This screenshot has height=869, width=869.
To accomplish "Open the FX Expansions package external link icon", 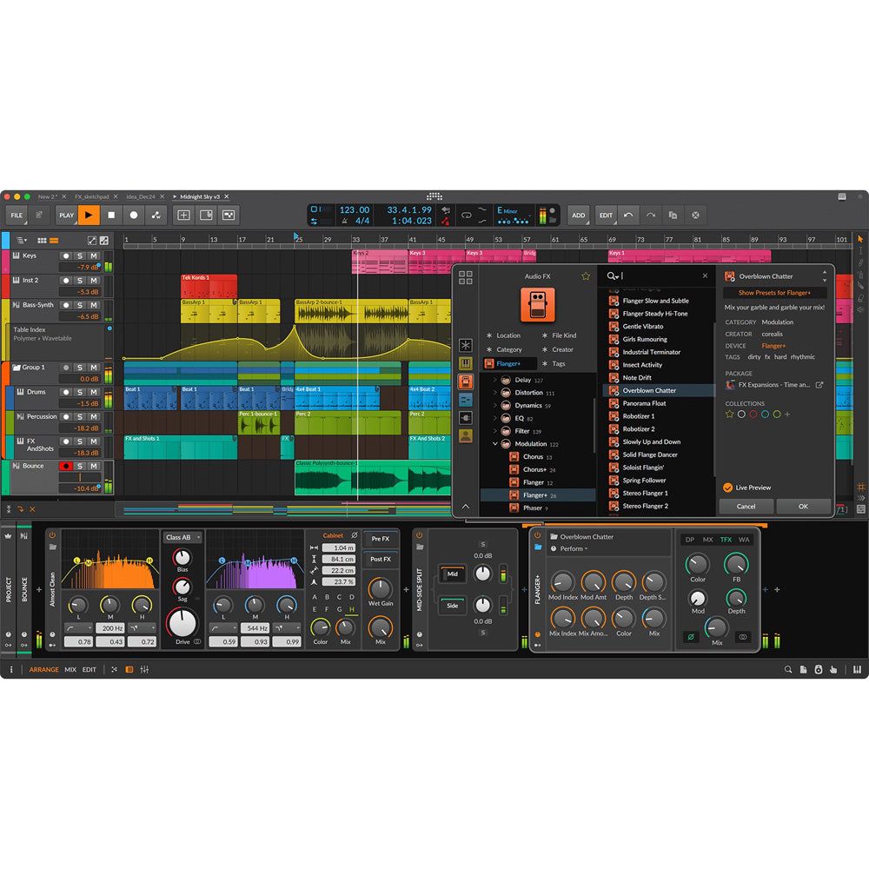I will pyautogui.click(x=819, y=385).
